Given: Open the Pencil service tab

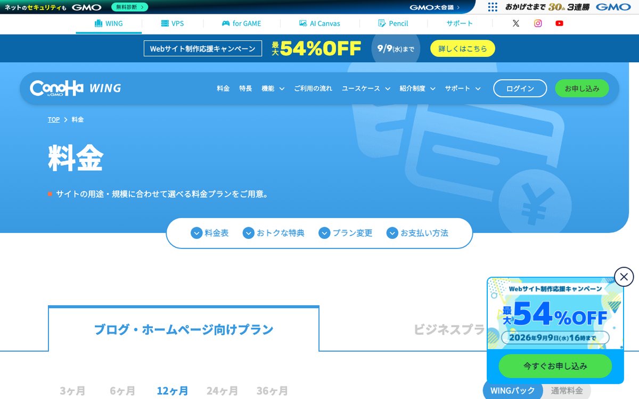Looking at the screenshot, I should pos(393,23).
